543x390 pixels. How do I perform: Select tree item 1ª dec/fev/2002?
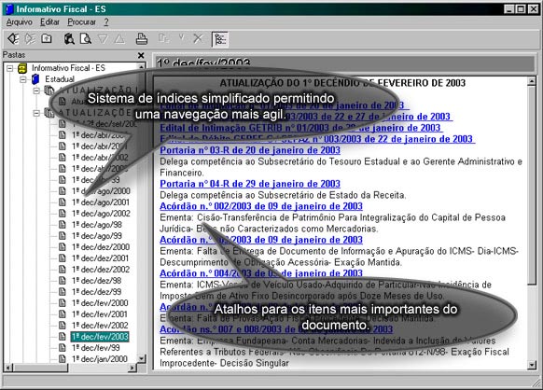[100, 326]
